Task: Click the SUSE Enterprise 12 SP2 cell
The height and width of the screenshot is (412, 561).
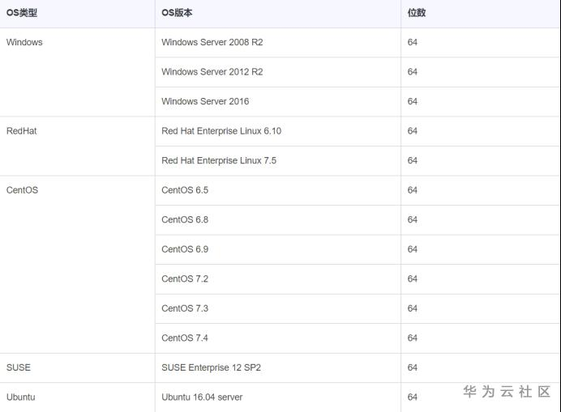Action: (x=211, y=367)
